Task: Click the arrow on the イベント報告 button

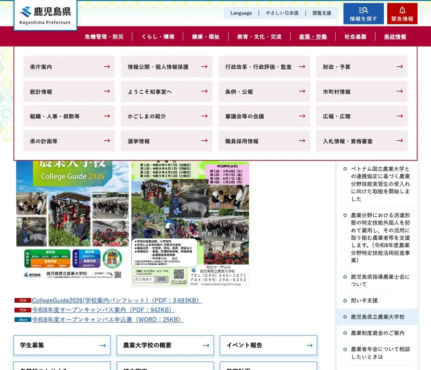Action: pyautogui.click(x=309, y=345)
